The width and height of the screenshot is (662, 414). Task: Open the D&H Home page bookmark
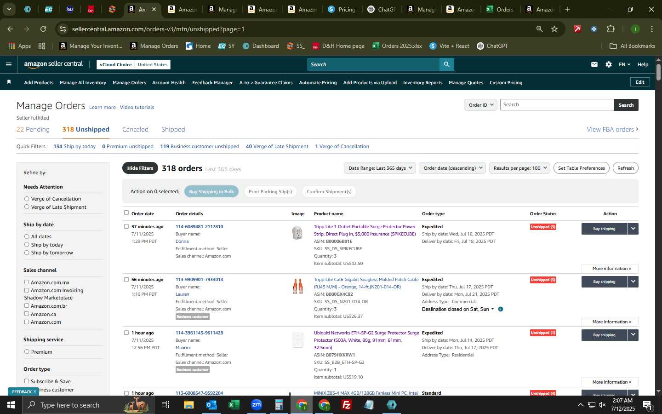coord(338,46)
